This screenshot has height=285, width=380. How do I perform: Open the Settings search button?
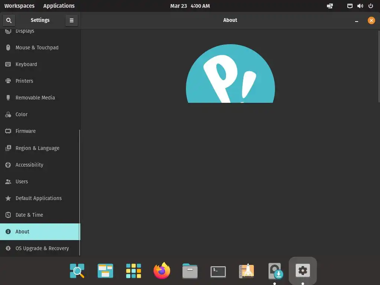tap(9, 20)
